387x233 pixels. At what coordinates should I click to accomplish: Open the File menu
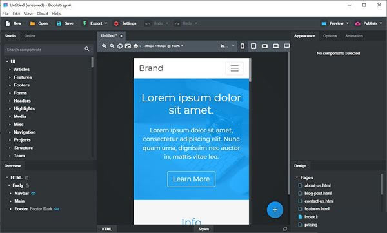[5, 14]
